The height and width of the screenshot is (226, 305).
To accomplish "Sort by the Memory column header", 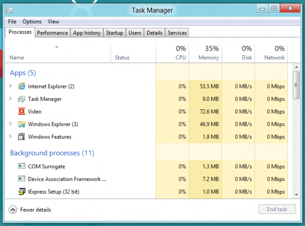I will (205, 53).
